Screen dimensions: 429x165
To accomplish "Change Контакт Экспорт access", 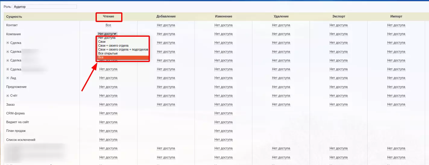I will (x=339, y=25).
